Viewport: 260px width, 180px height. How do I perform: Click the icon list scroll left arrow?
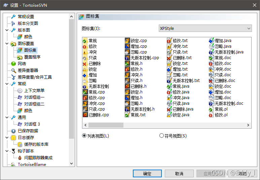(x=85, y=125)
